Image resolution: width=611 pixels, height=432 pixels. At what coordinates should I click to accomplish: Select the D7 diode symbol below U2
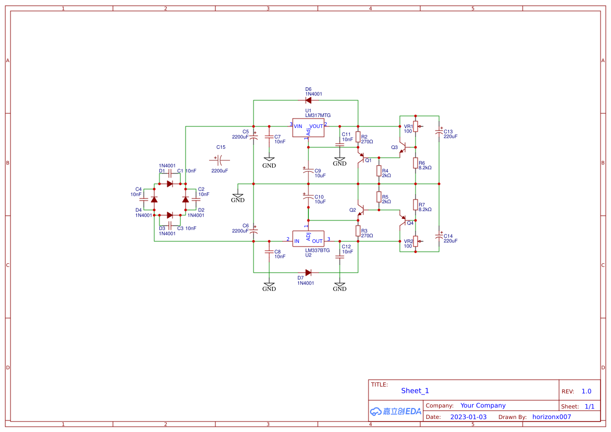click(308, 273)
